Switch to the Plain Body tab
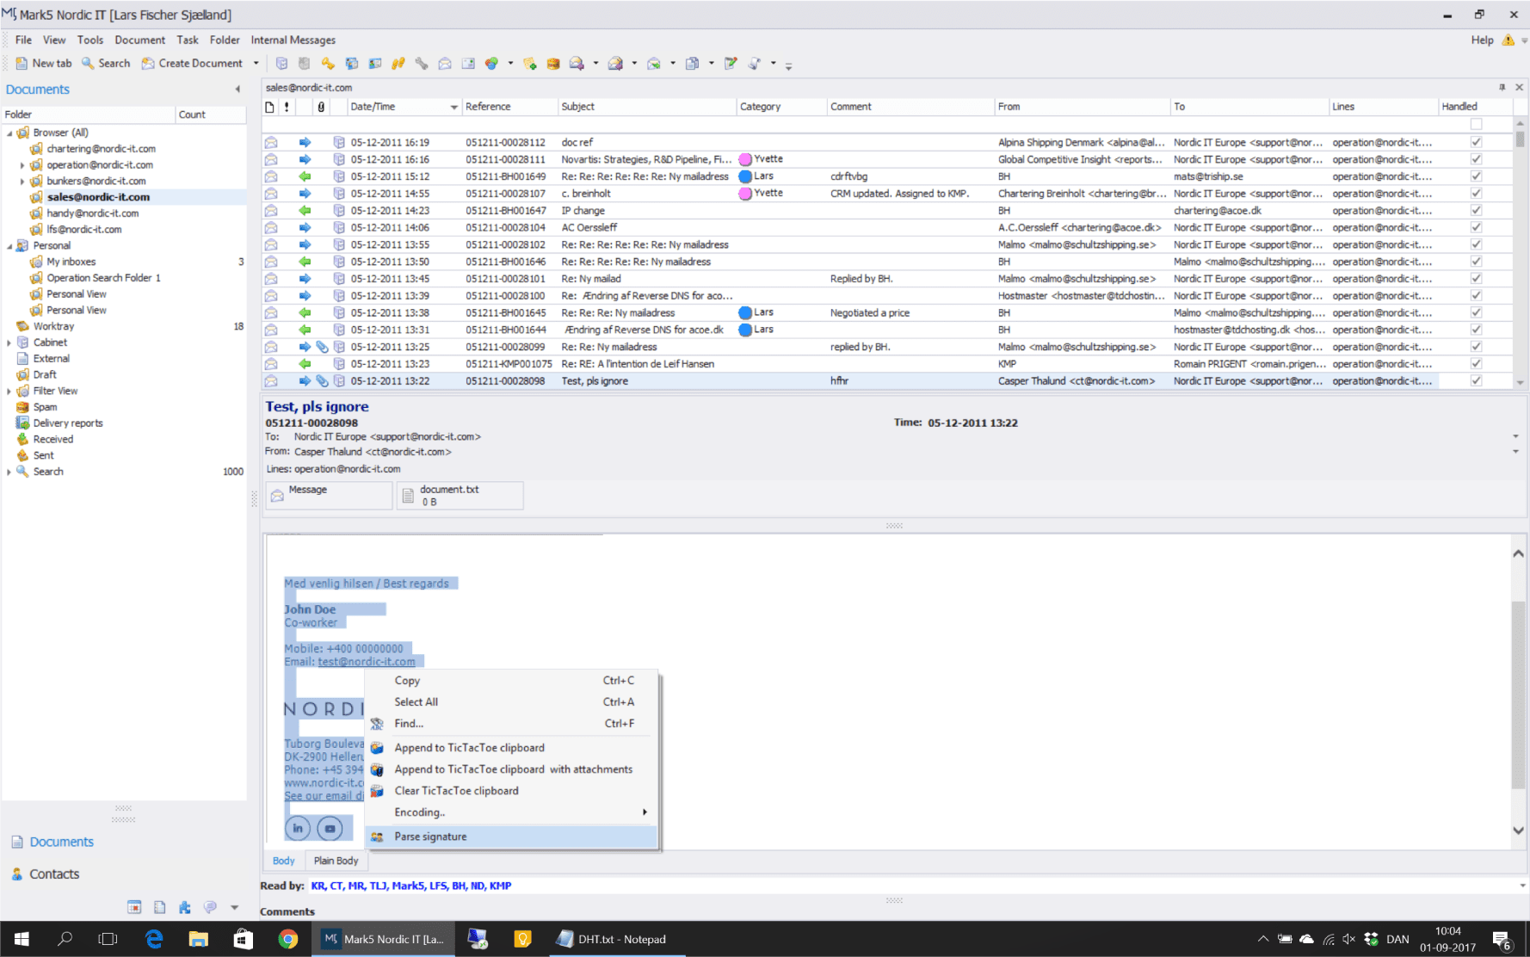 pos(336,861)
